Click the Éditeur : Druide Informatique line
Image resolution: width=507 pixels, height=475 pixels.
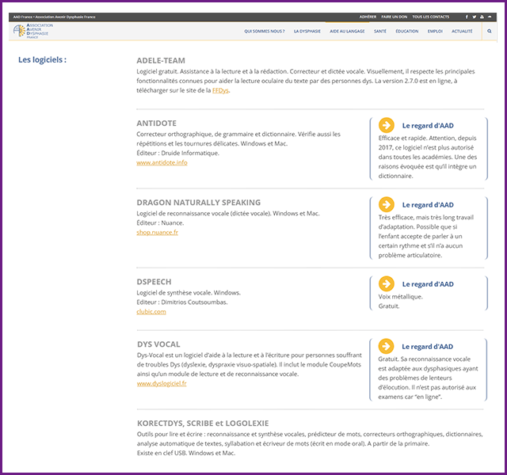[x=177, y=153]
